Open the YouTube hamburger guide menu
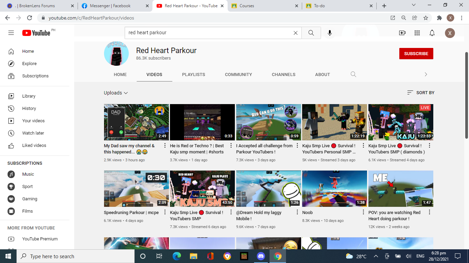This screenshot has height=263, width=469. [x=11, y=33]
